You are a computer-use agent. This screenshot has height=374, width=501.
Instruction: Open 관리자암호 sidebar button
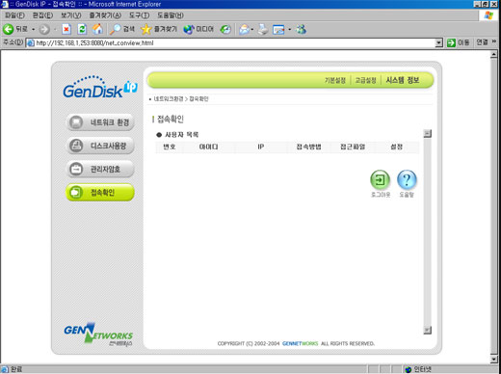click(100, 169)
